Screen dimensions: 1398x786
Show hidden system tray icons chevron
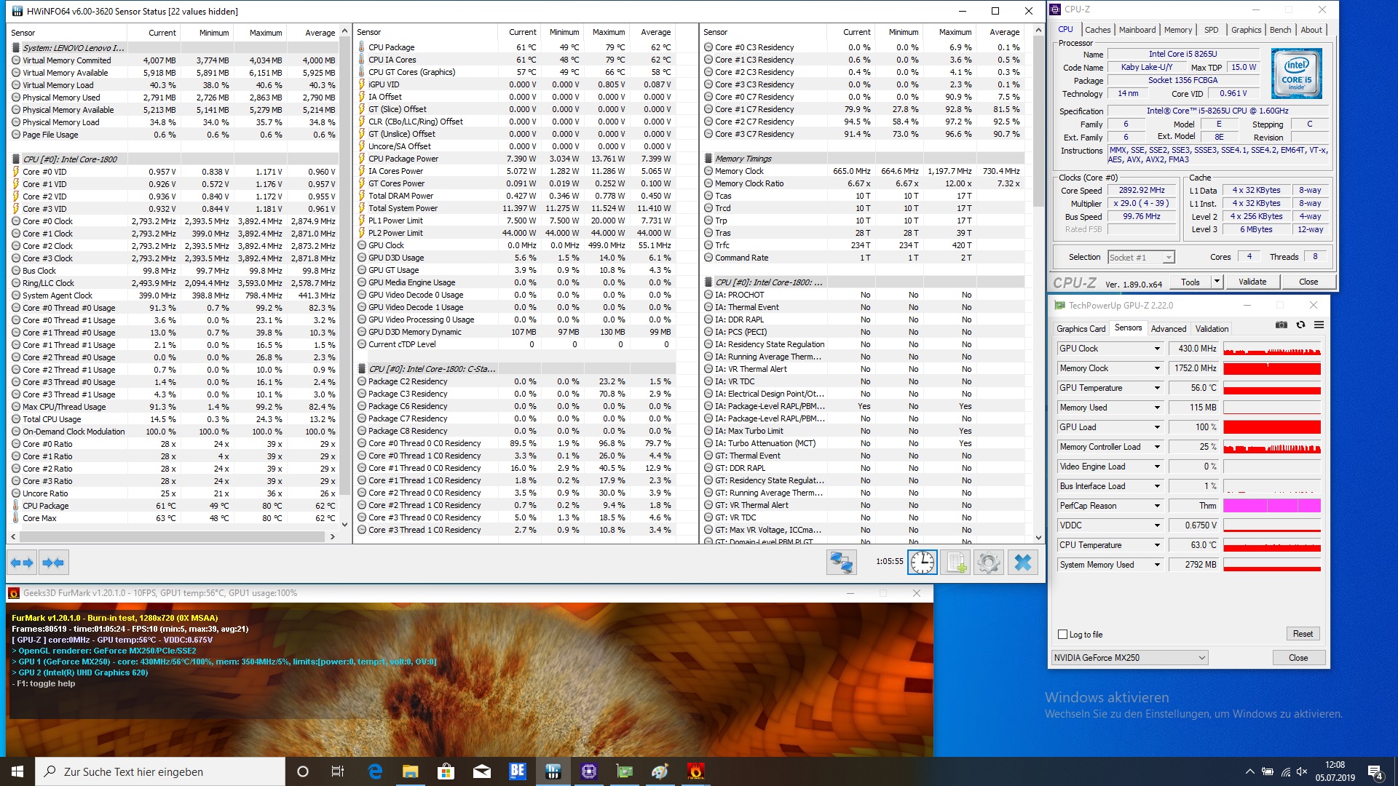(1250, 771)
